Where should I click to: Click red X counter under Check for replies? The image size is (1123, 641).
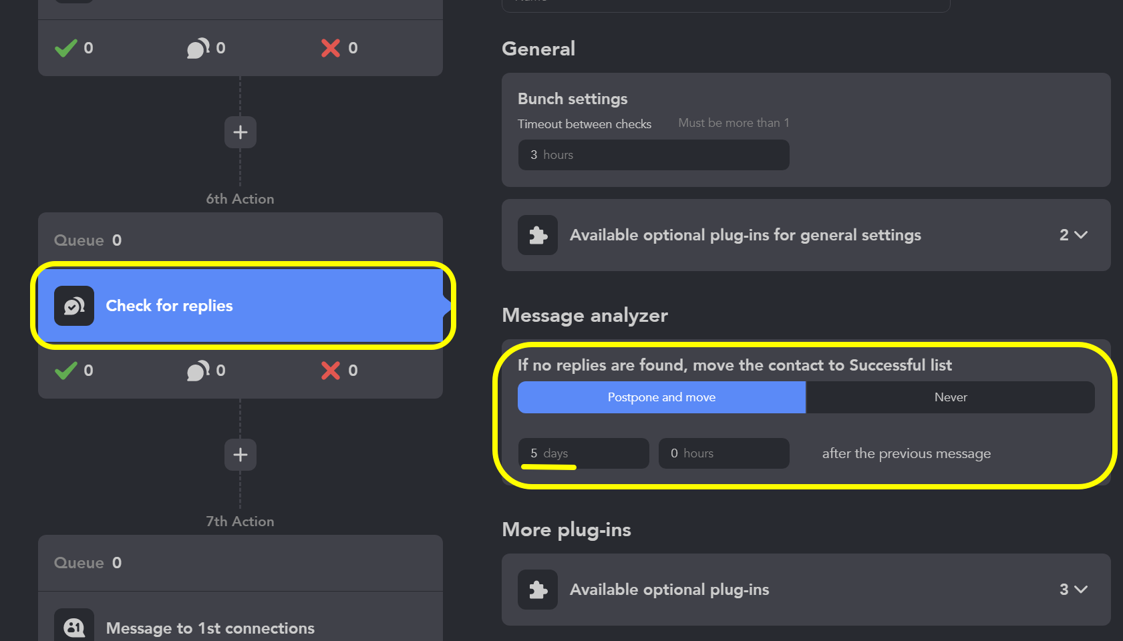coord(331,371)
